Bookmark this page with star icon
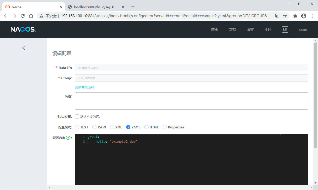Screen dimensions: 318x190 click(285, 16)
